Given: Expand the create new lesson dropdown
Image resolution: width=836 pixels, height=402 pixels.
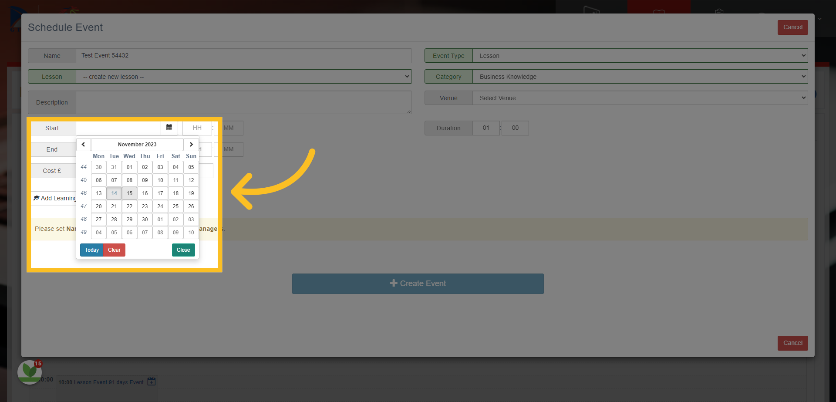Looking at the screenshot, I should pyautogui.click(x=243, y=77).
